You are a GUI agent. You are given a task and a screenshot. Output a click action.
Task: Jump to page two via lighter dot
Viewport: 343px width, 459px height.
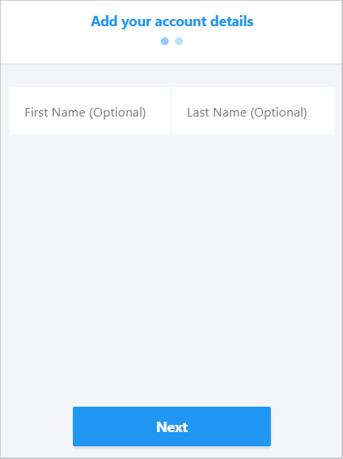(179, 41)
